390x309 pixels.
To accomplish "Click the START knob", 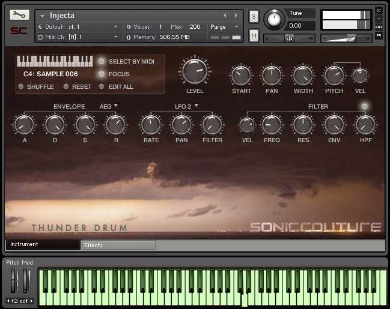I will 241,76.
